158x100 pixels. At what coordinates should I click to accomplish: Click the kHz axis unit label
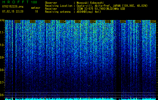point(2,20)
